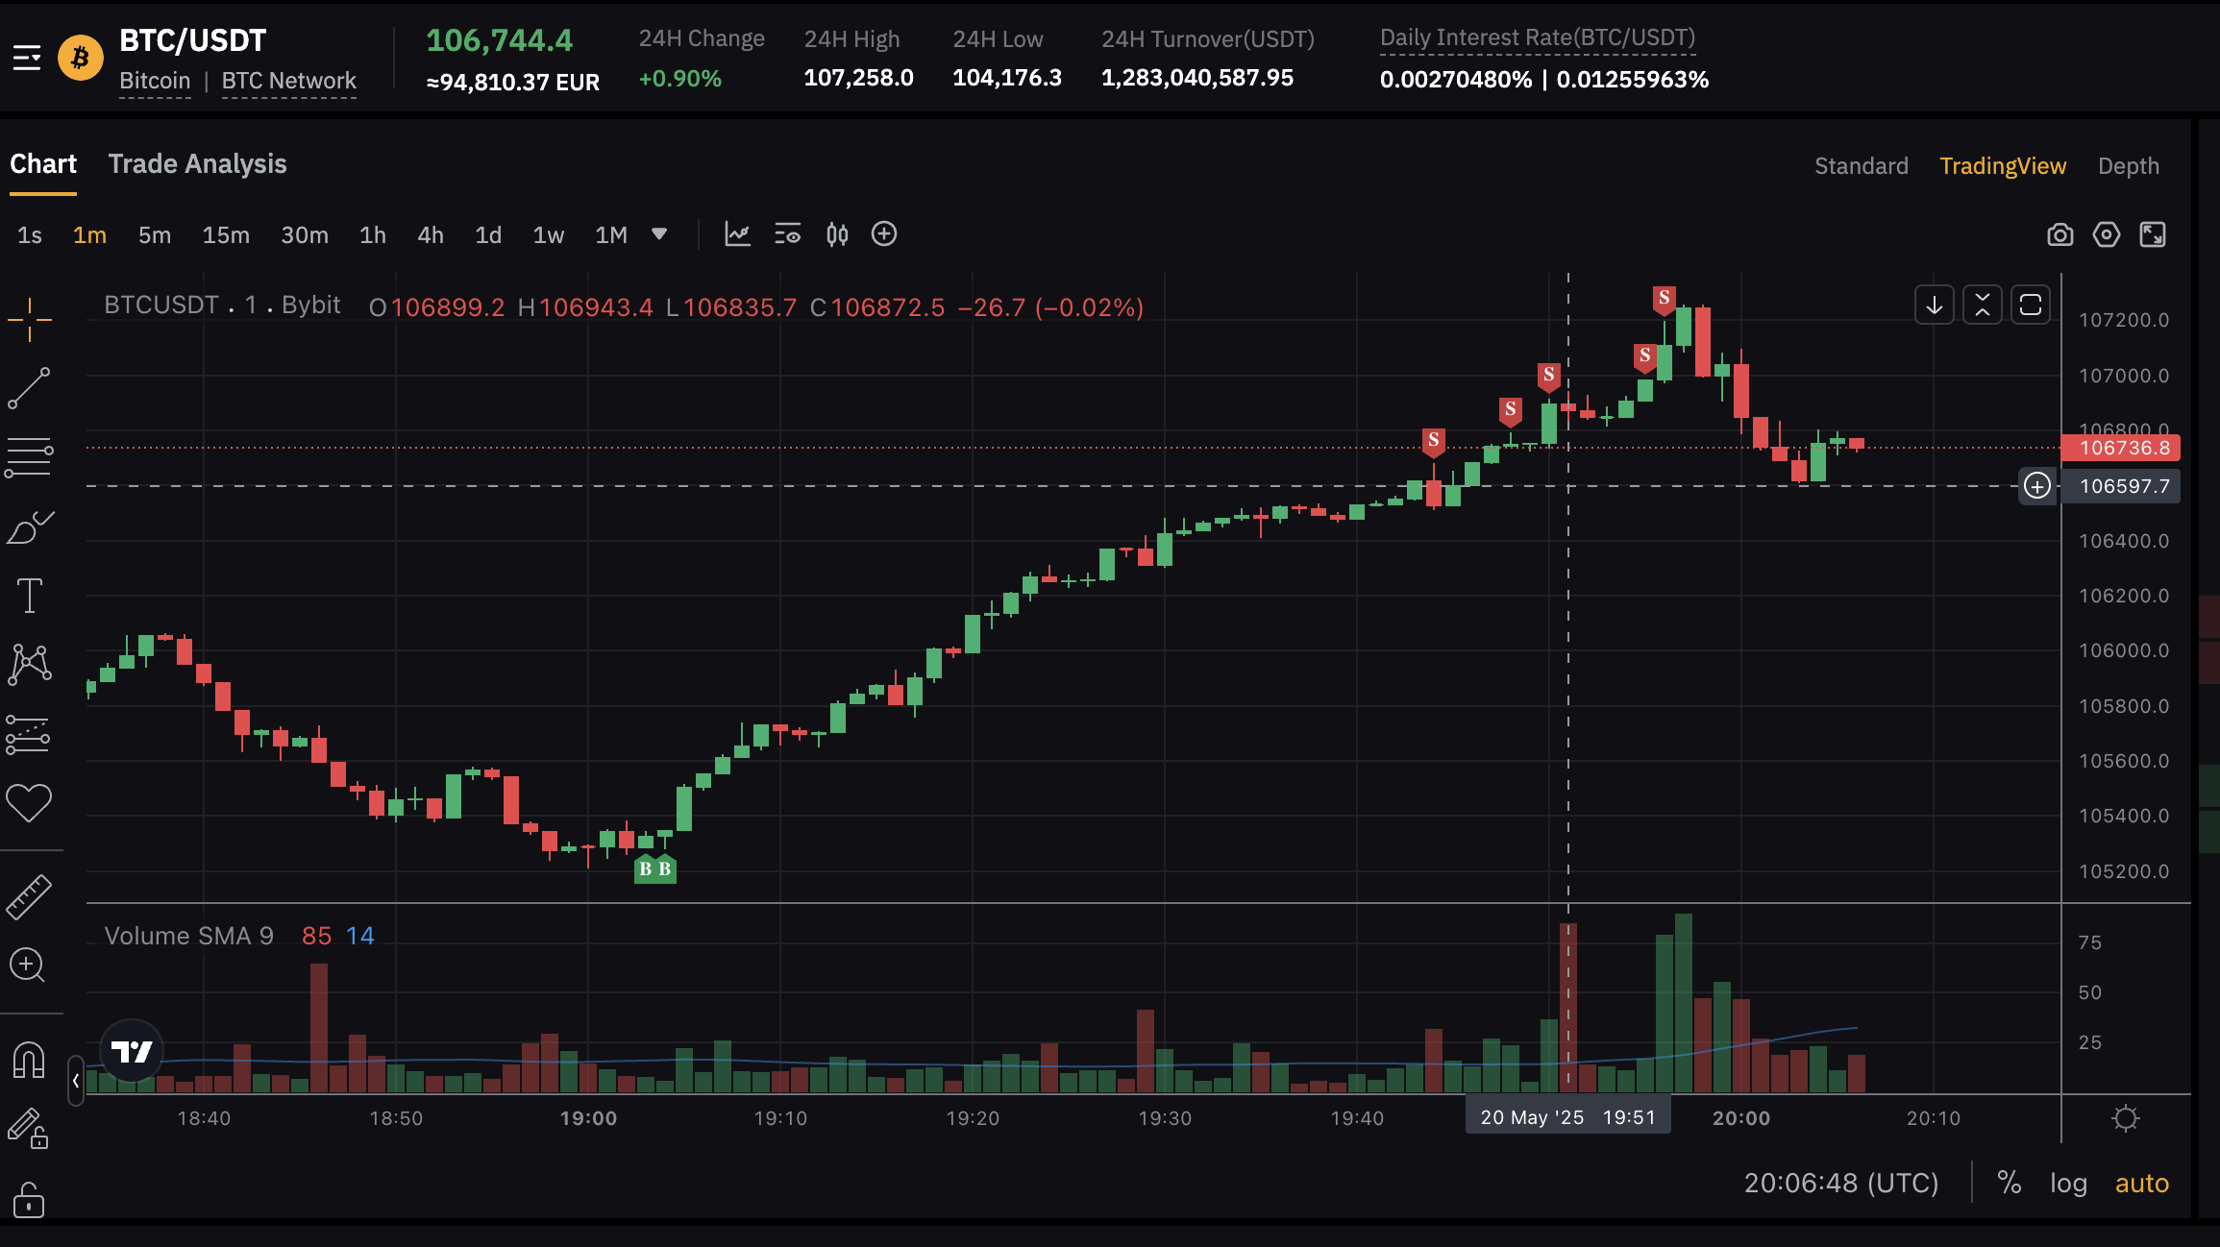Open the hamburger menu beside BTC/USDT
The width and height of the screenshot is (2220, 1247).
[27, 58]
